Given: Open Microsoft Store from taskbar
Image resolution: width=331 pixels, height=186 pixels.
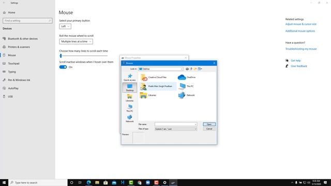Looking at the screenshot, I should point(106,182).
